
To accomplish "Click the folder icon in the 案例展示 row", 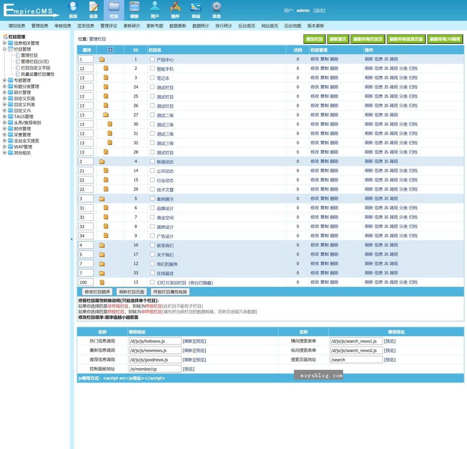I will pos(102,199).
